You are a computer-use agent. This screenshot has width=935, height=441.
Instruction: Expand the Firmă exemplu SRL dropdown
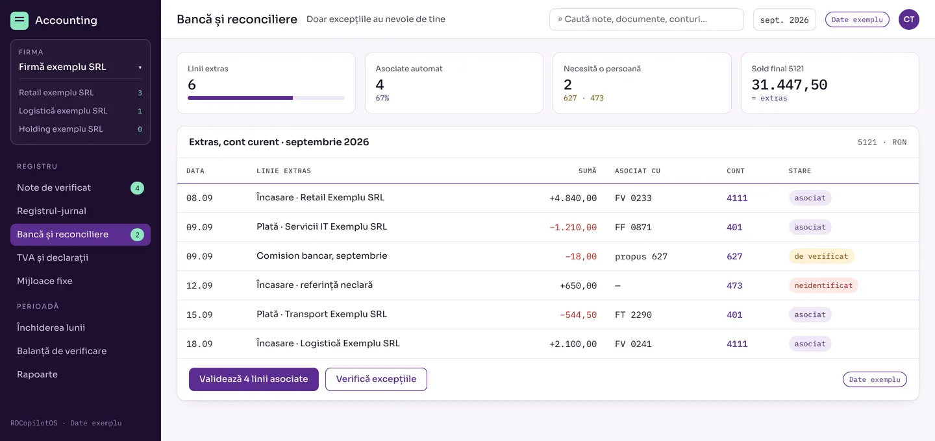point(81,67)
